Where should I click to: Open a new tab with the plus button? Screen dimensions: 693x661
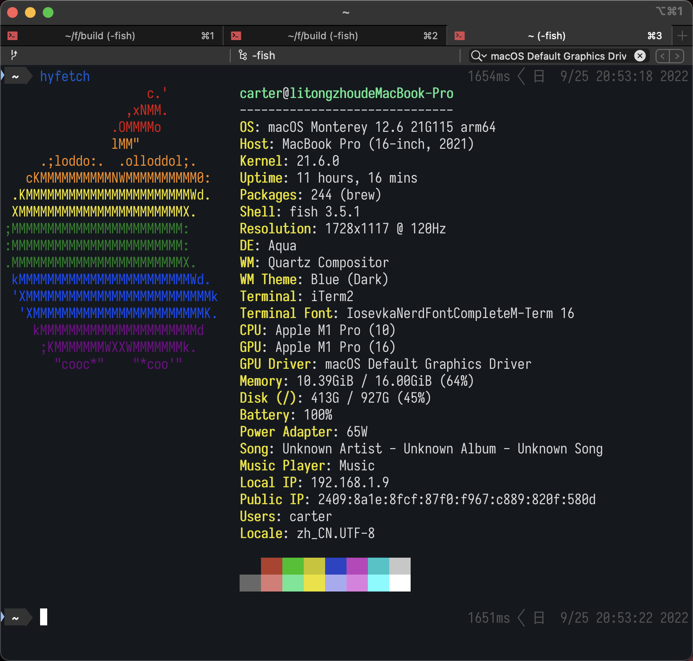tap(682, 36)
